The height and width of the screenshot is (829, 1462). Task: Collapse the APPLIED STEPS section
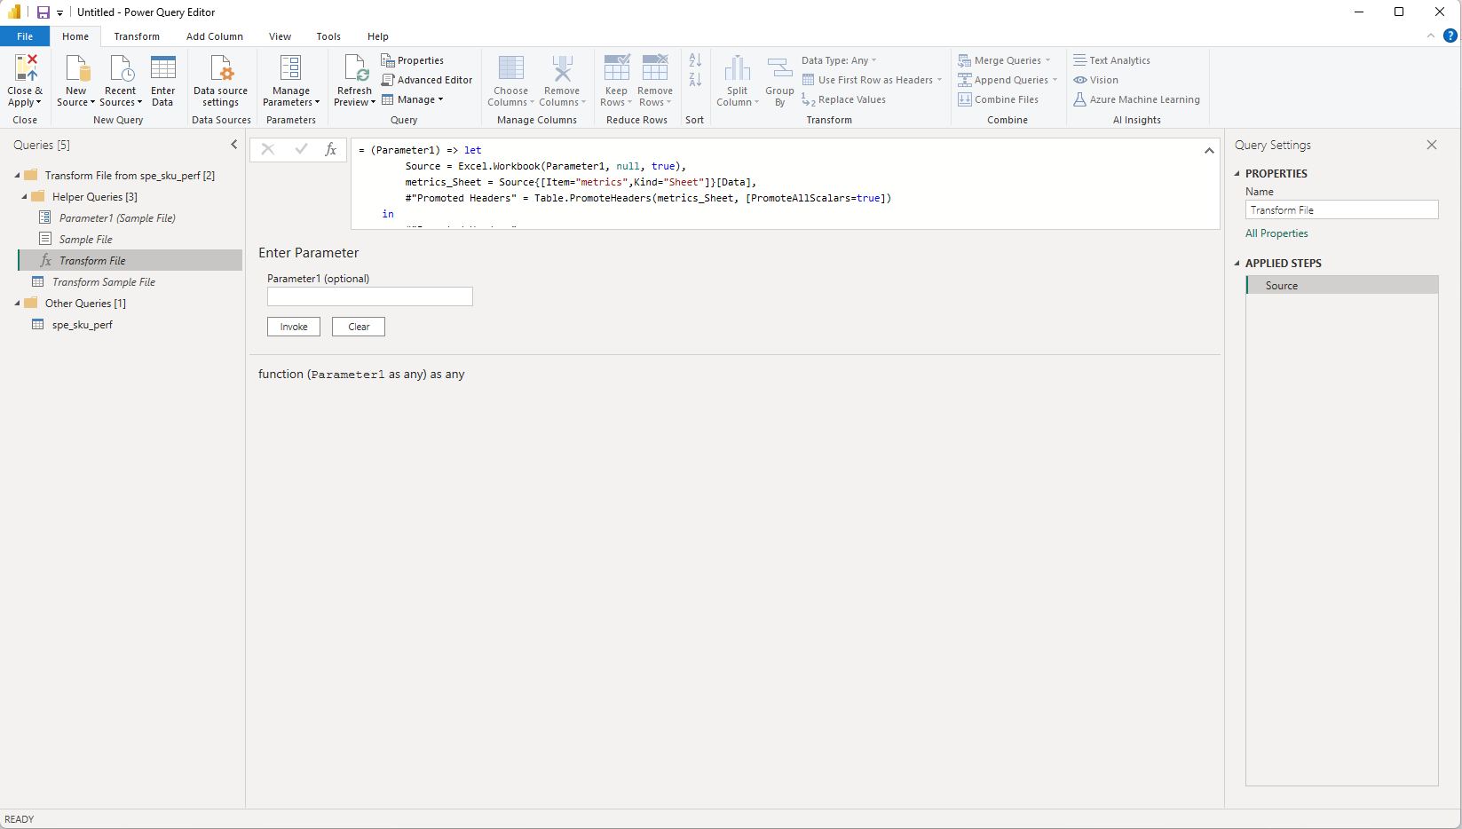1237,264
